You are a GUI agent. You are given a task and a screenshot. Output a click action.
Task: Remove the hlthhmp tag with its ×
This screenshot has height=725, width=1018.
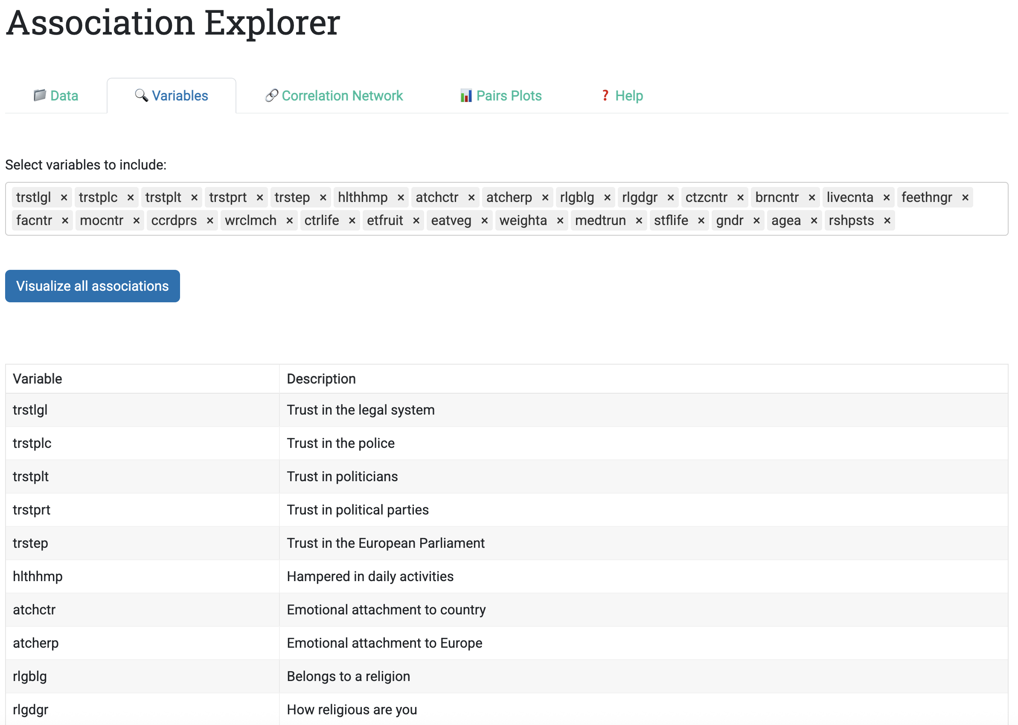(401, 198)
